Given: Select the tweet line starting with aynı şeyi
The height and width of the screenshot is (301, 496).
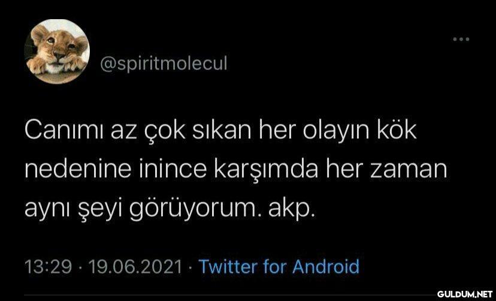Looking at the screenshot, I should [170, 209].
